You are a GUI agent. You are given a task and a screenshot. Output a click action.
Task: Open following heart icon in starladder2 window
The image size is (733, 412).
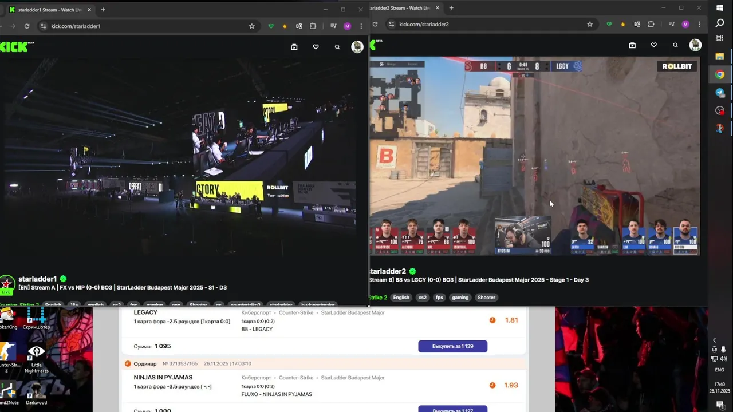coord(654,45)
